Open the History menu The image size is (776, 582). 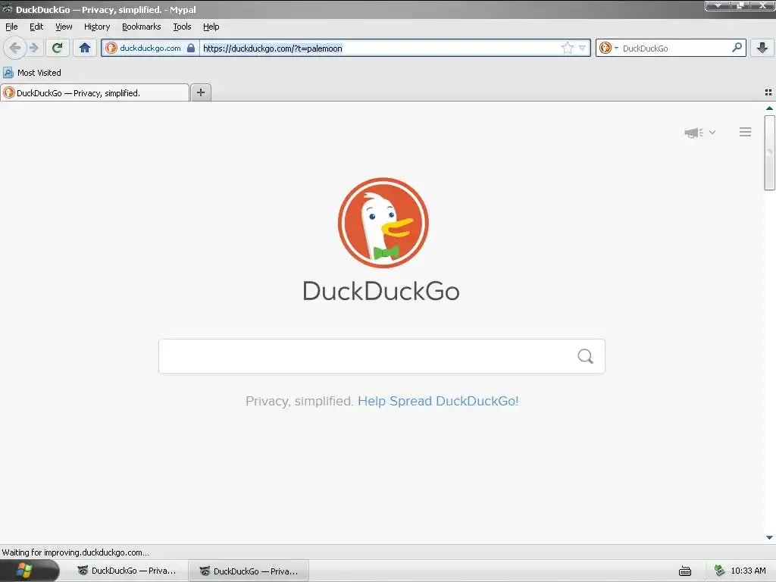pos(97,27)
